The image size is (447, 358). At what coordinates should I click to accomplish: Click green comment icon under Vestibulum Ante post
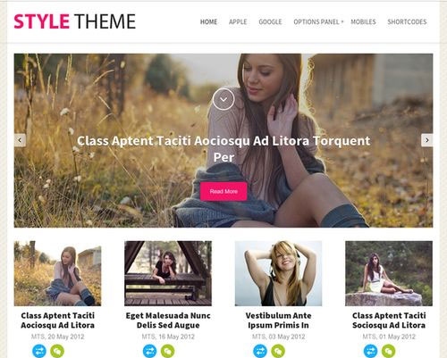[278, 351]
